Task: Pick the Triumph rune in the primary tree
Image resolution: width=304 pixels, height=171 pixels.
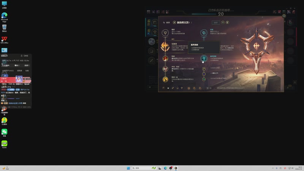Action: (165, 59)
